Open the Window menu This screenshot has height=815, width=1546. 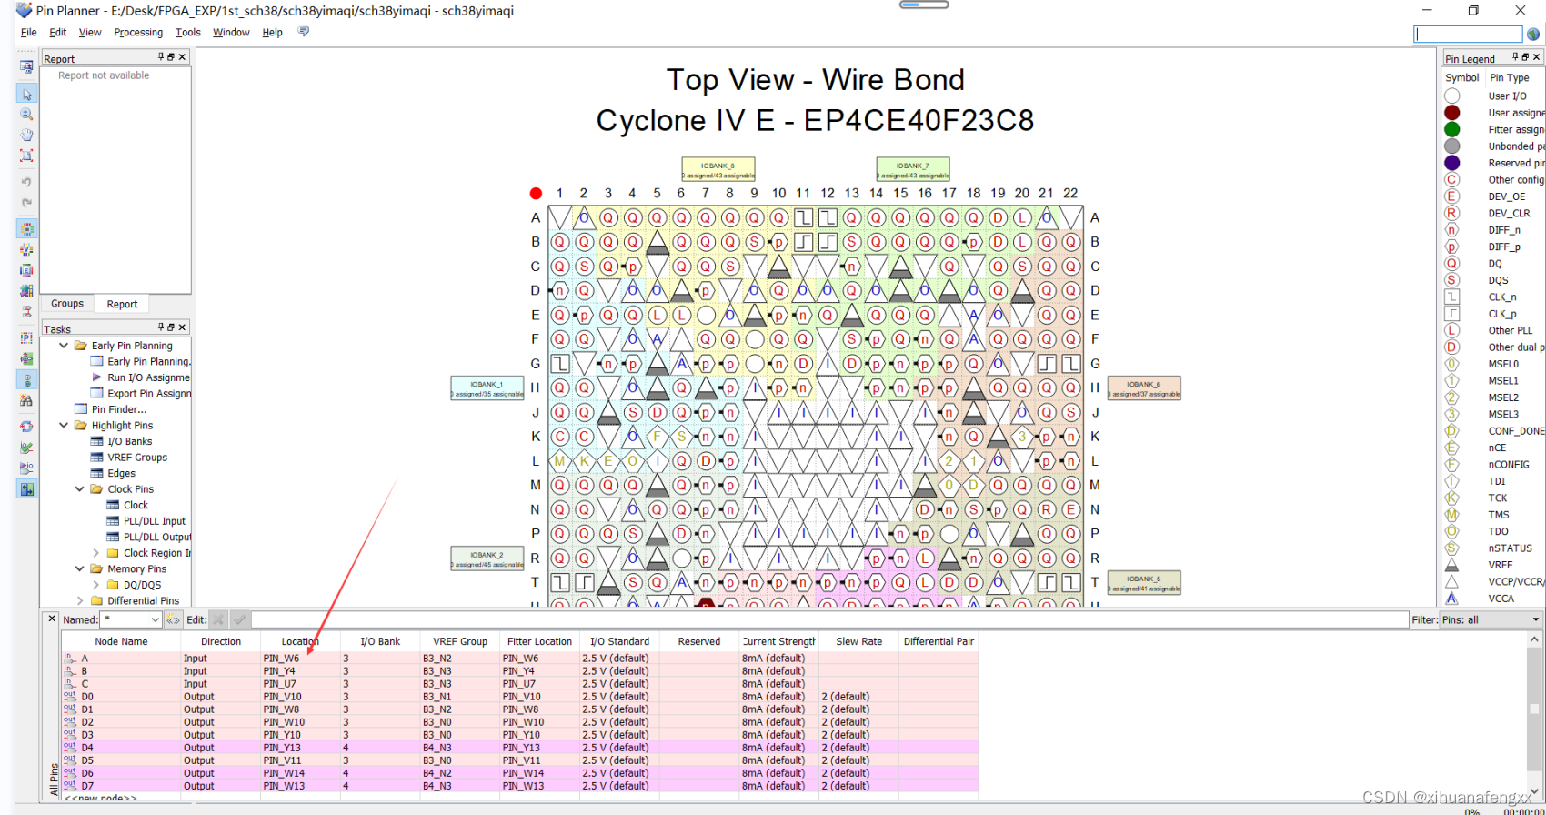tap(231, 32)
